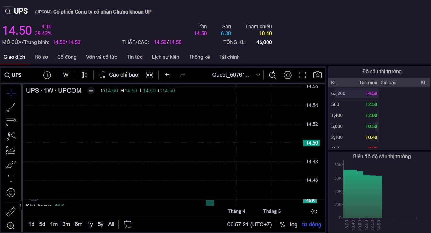Open the multi-chart layout selector

(149, 75)
